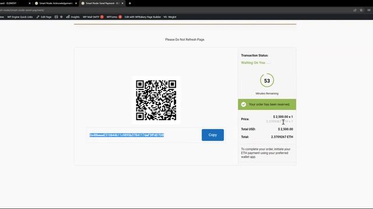Close the Smart Node Acknowledgement tab
373x209 pixels.
[76, 3]
